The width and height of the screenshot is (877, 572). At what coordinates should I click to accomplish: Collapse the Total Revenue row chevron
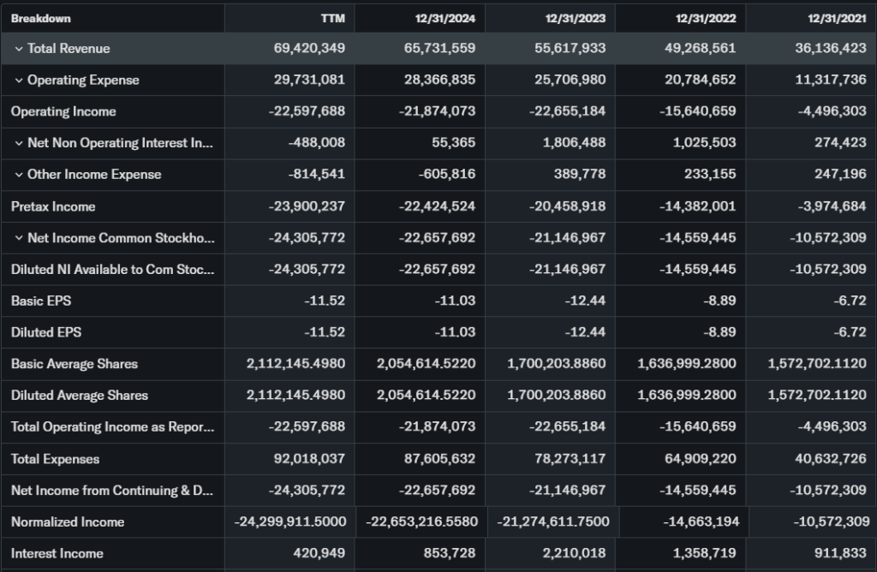click(x=18, y=49)
